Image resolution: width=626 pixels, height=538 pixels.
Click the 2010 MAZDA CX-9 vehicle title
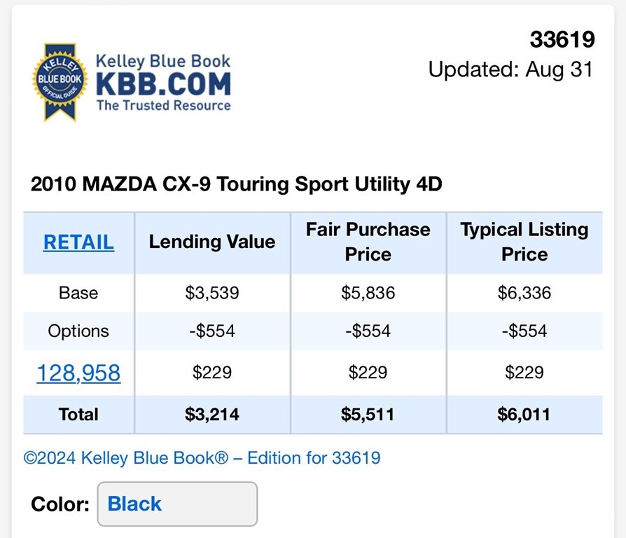[x=237, y=184]
